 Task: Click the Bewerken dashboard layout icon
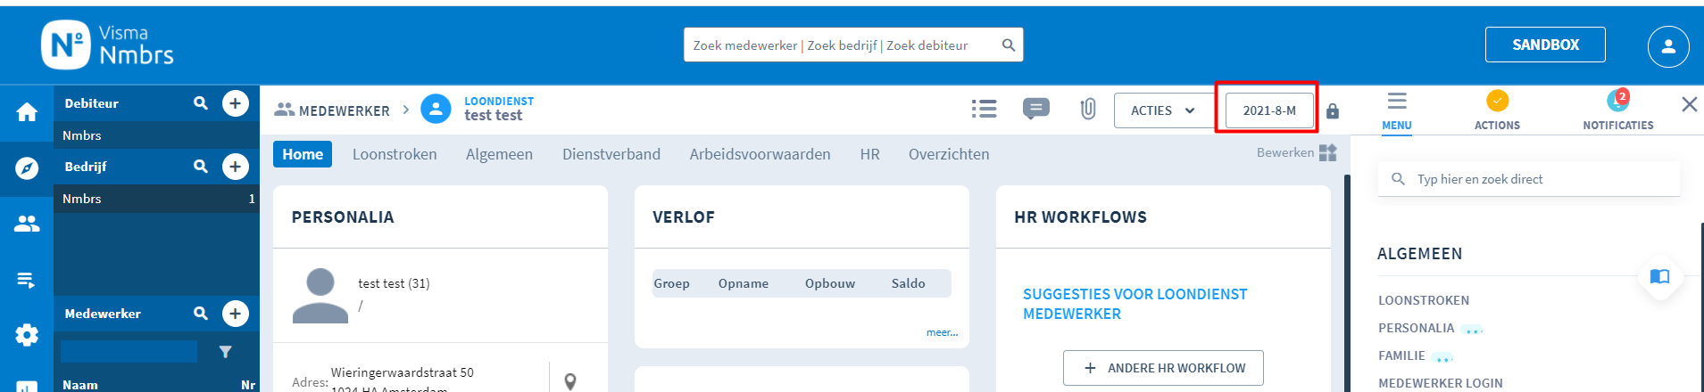pos(1328,153)
